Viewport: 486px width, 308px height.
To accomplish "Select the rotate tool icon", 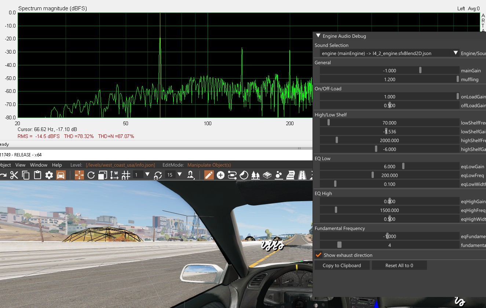I will (x=91, y=175).
